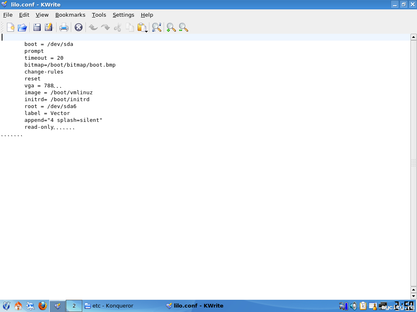The image size is (417, 312).
Task: Click the scrollbar up arrow near the bottom
Action: coord(414,289)
